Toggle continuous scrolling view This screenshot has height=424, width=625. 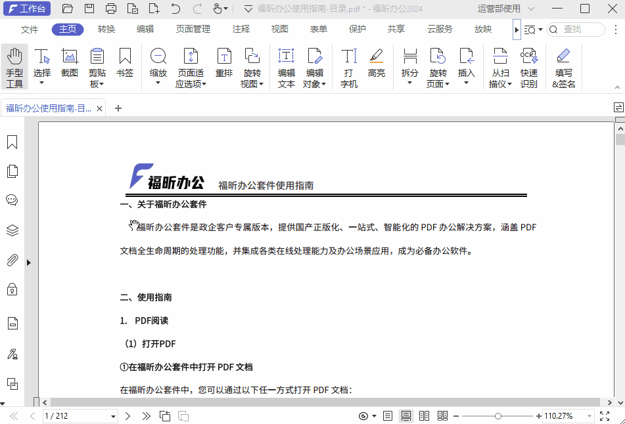tap(405, 415)
